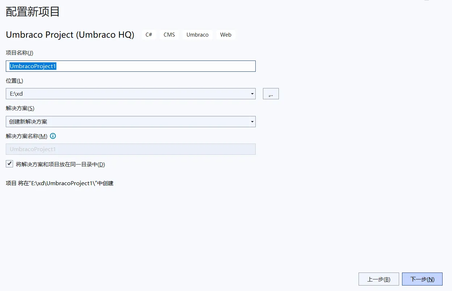Click the 位置(L) label
Image resolution: width=452 pixels, height=291 pixels.
[x=14, y=80]
